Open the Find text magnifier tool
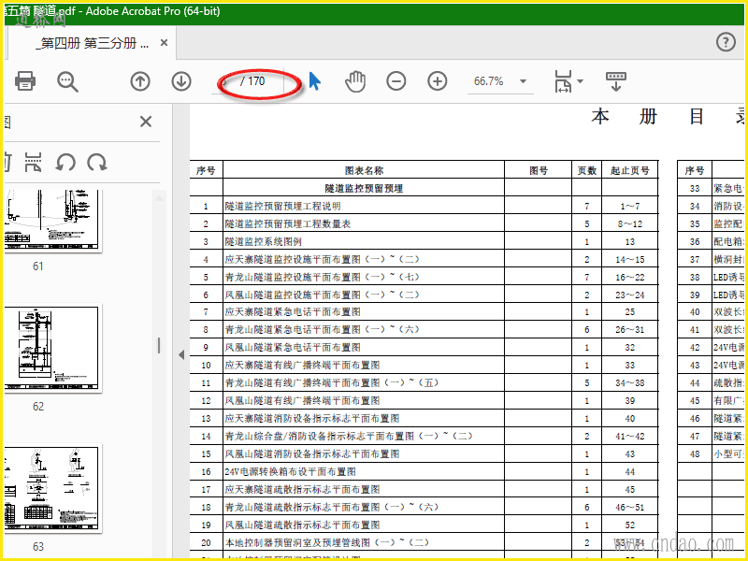 pos(67,81)
